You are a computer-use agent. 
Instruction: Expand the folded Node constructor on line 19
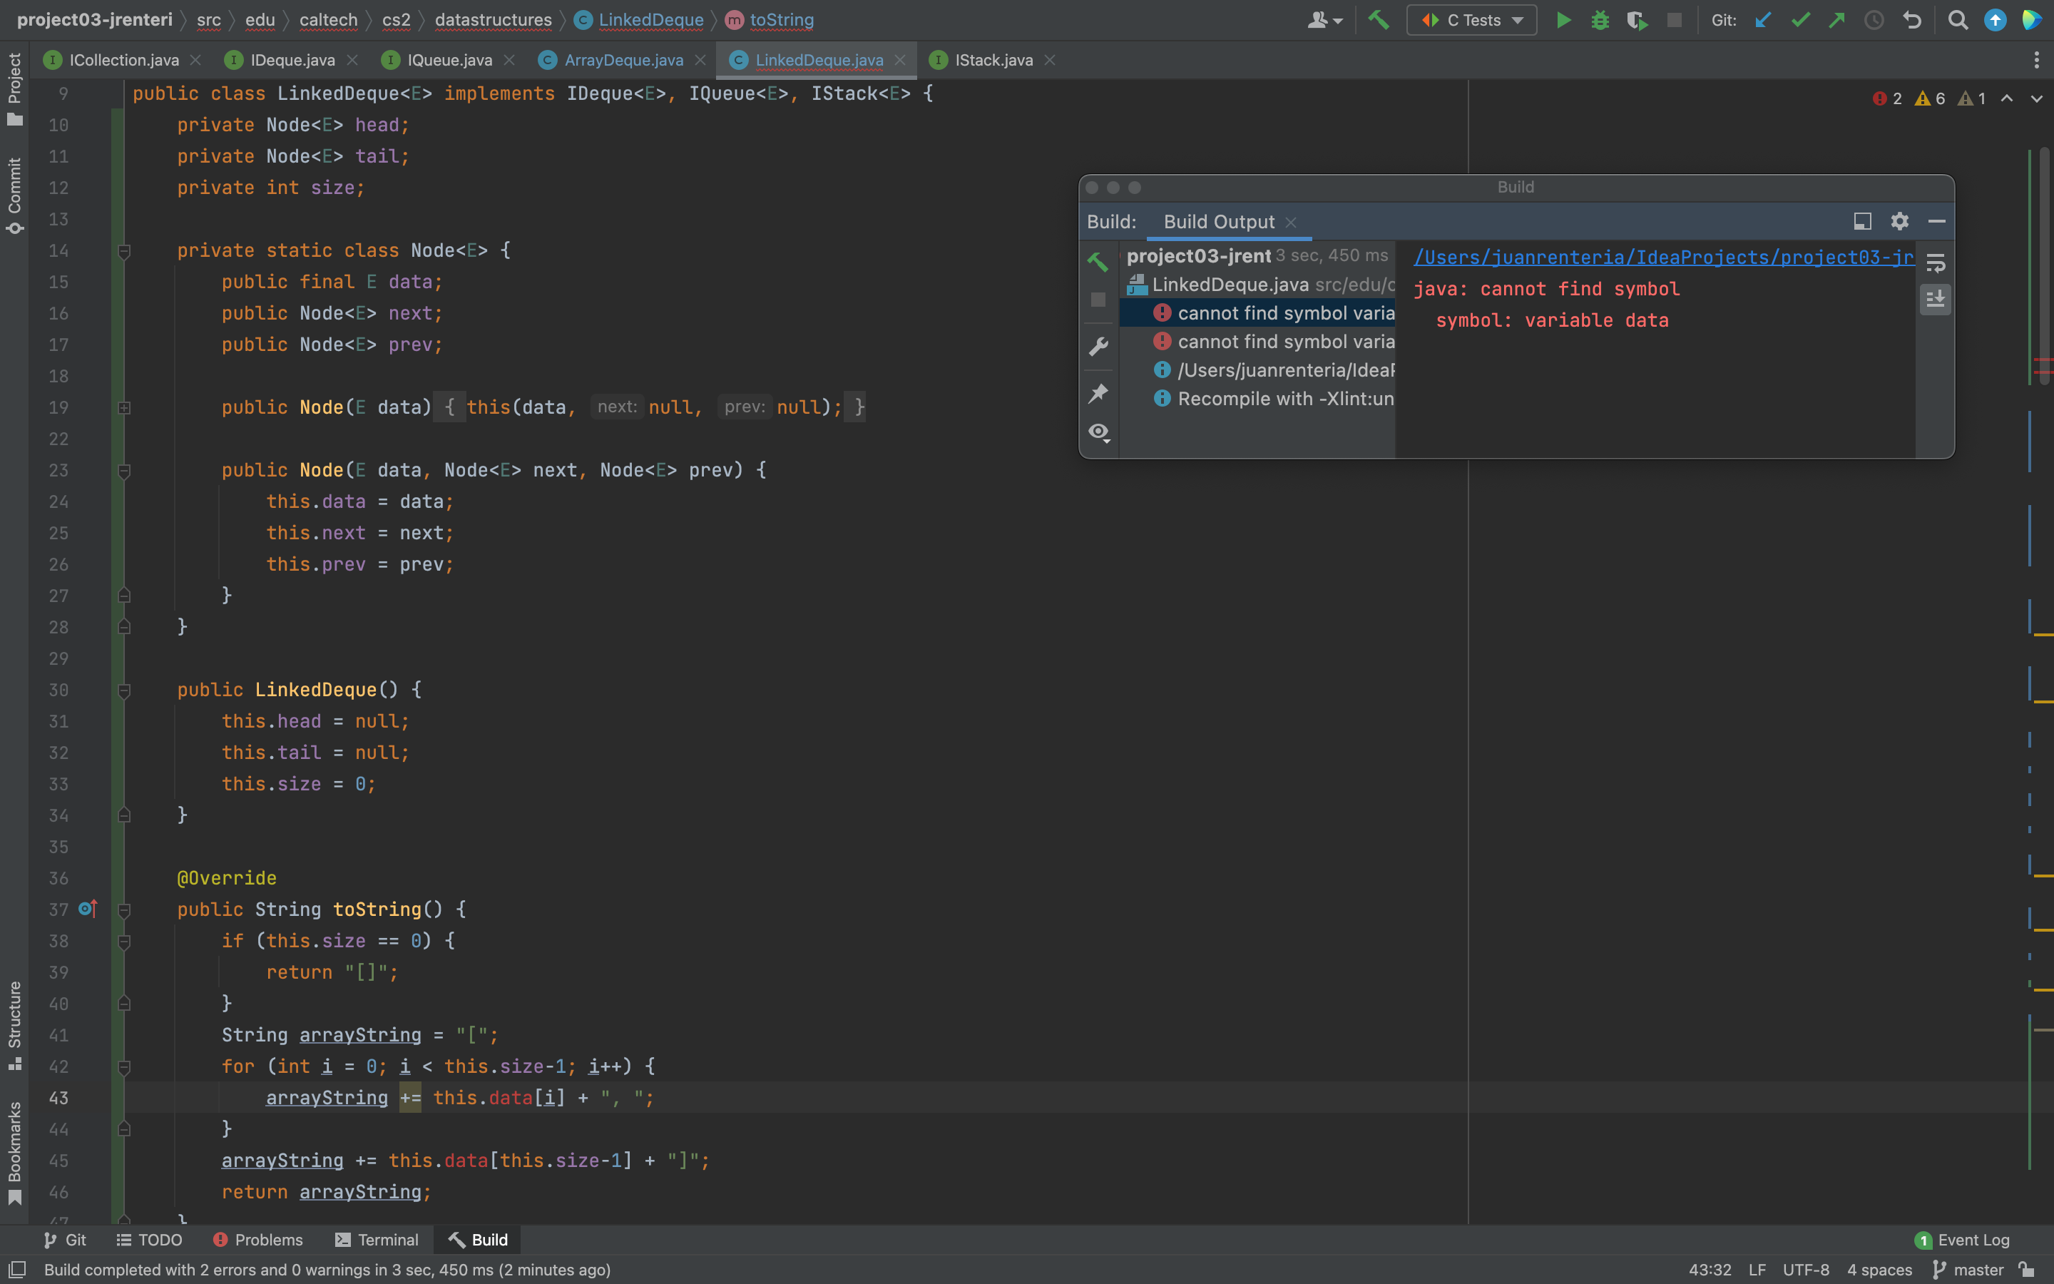coord(124,407)
